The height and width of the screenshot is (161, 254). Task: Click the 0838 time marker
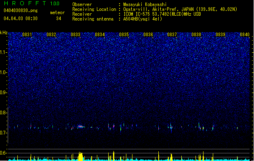196,35
